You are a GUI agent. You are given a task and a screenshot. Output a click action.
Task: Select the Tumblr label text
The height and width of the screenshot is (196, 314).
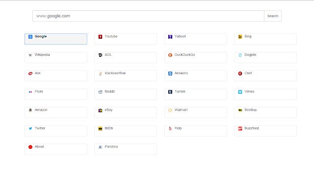(x=180, y=92)
